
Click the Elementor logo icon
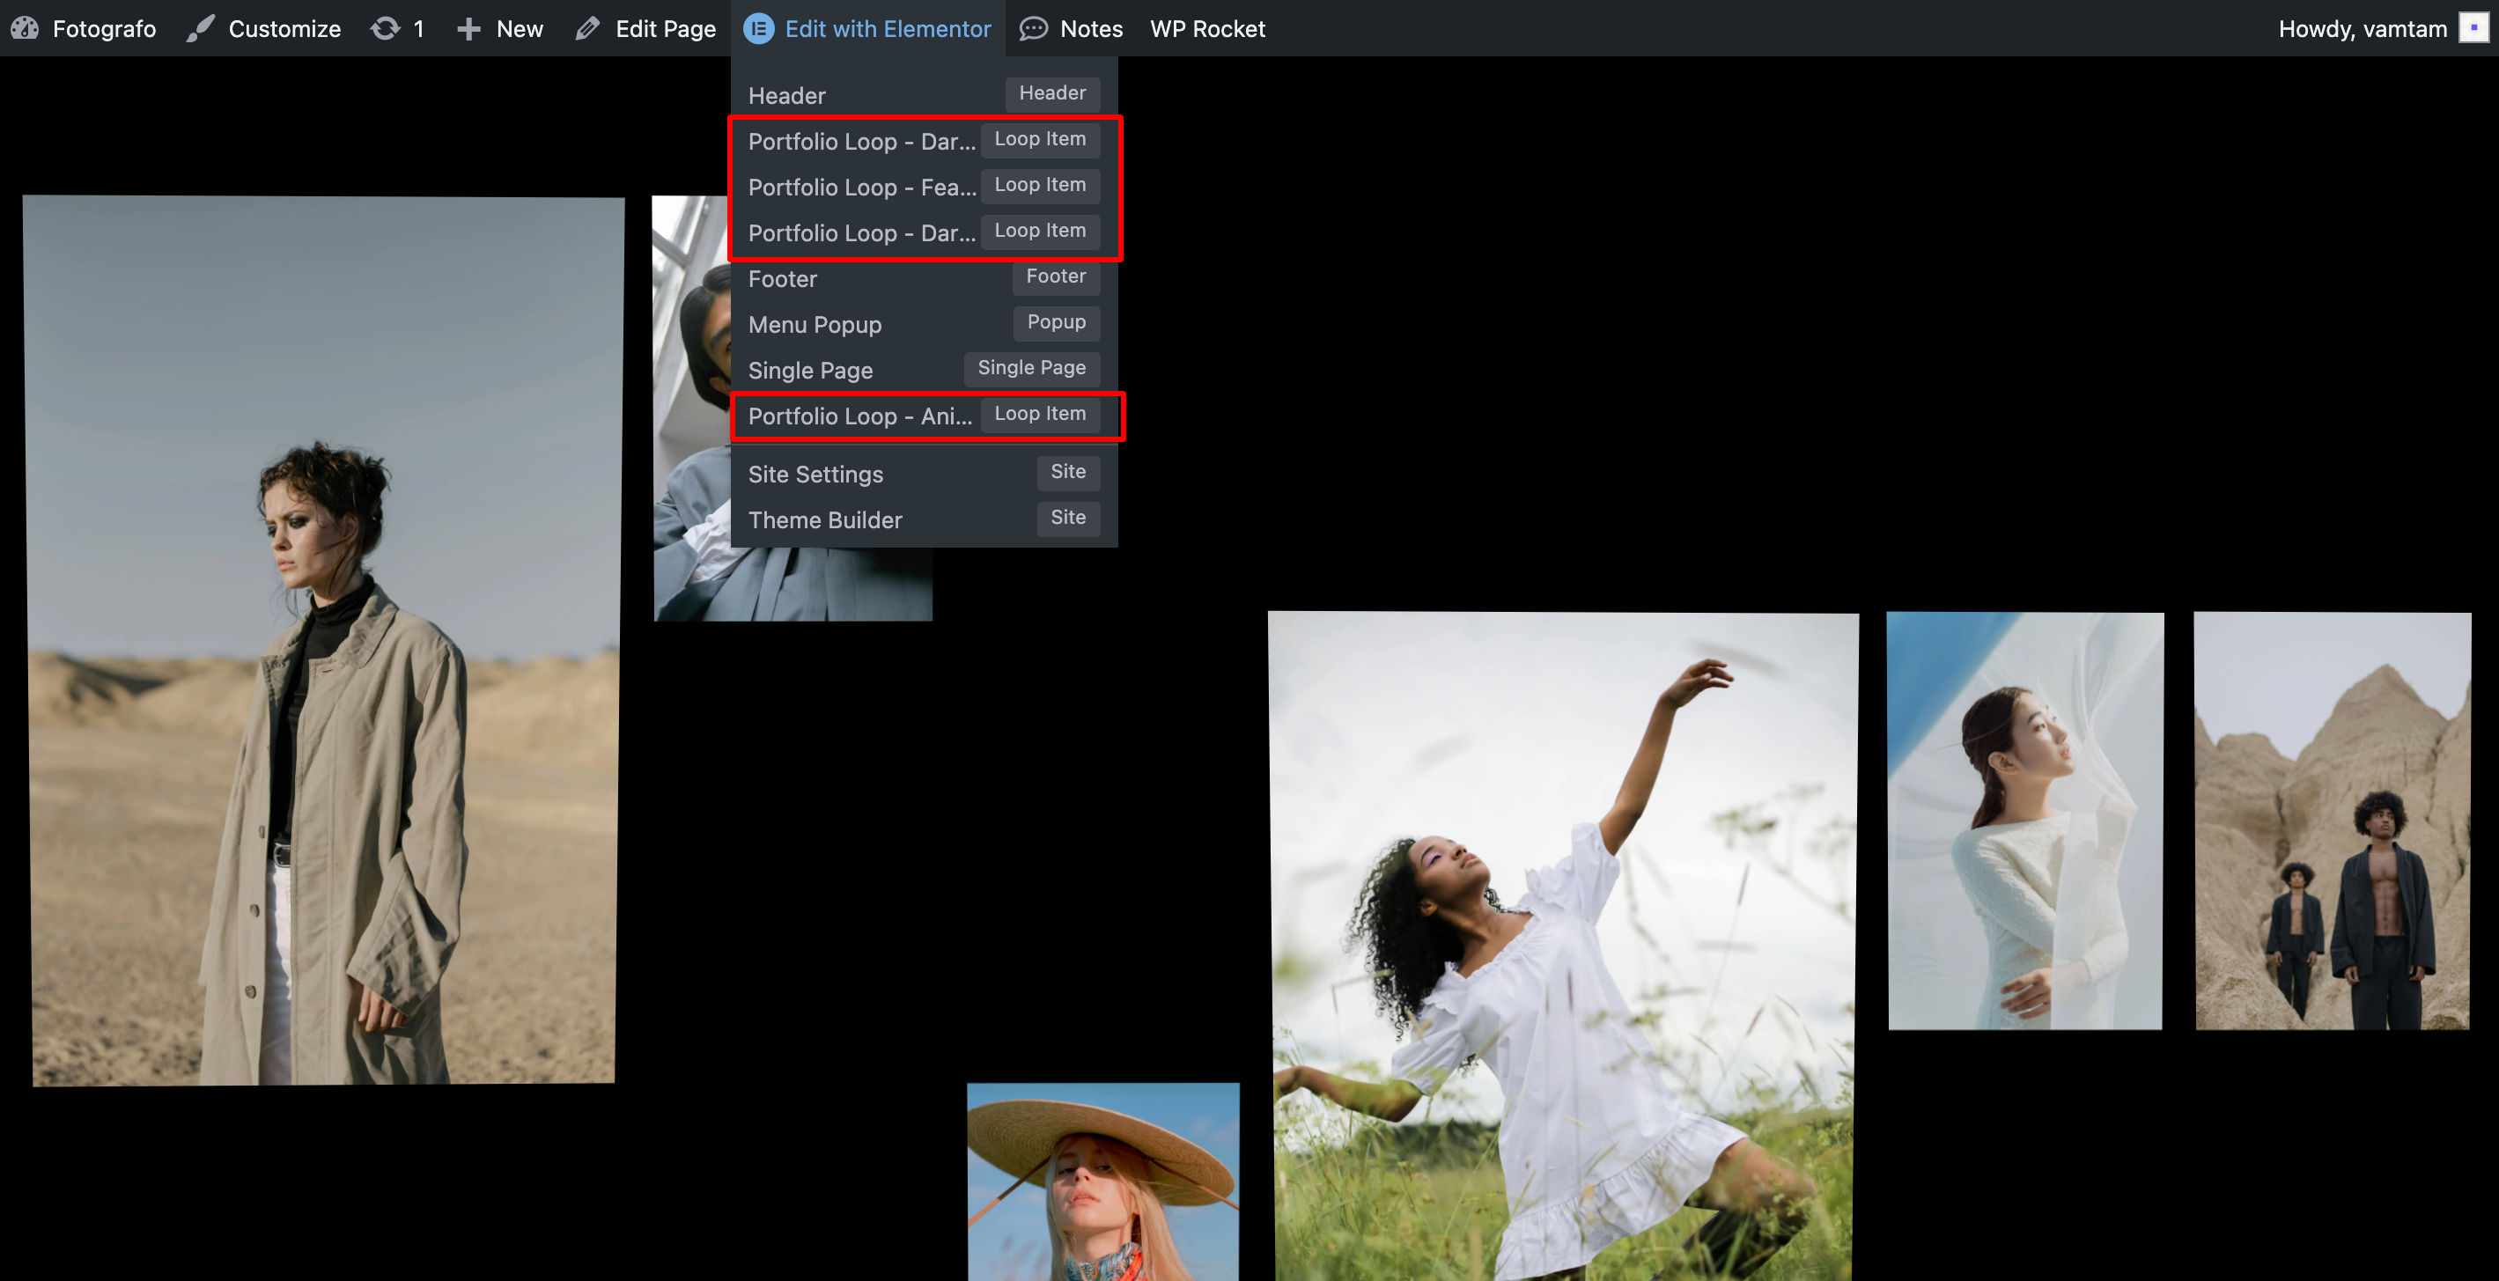coord(759,28)
